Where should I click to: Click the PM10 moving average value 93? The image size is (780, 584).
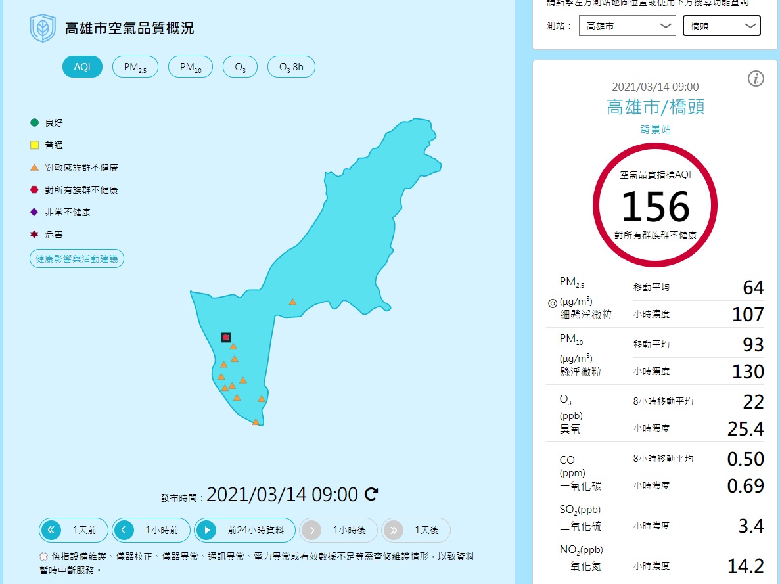click(752, 345)
